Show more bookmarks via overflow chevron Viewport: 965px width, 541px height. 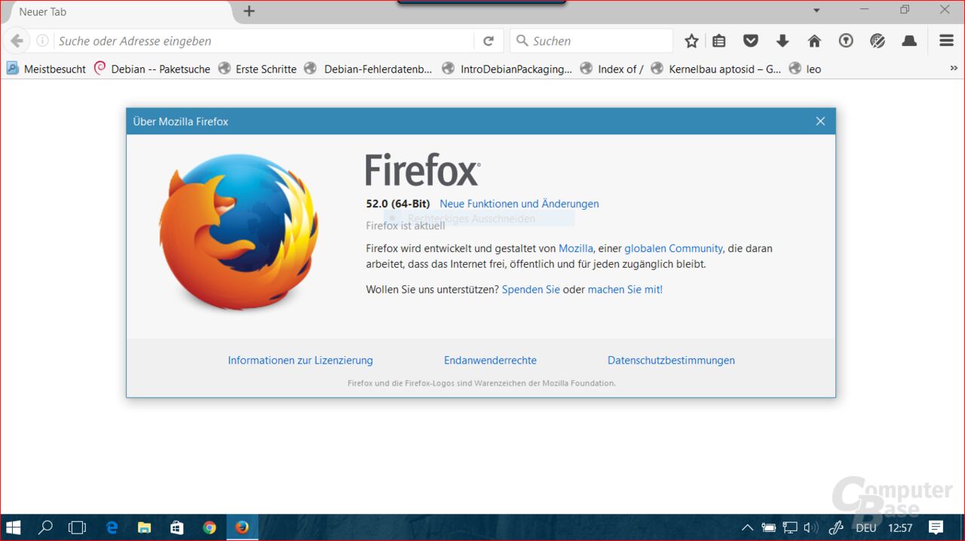[x=954, y=69]
